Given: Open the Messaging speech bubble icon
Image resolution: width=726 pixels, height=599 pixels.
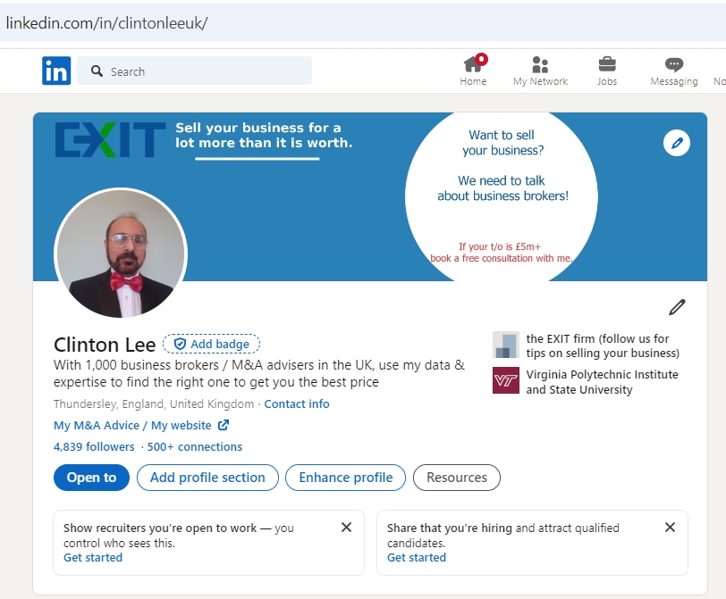Looking at the screenshot, I should point(673,64).
